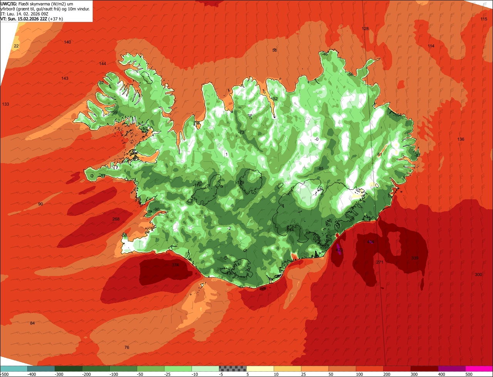Click the checkered -5 to 5 legend swatch
This screenshot has width=493, height=377.
click(x=233, y=369)
